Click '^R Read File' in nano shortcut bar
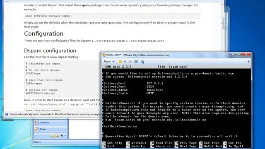The image size is (265, 149). point(161,143)
